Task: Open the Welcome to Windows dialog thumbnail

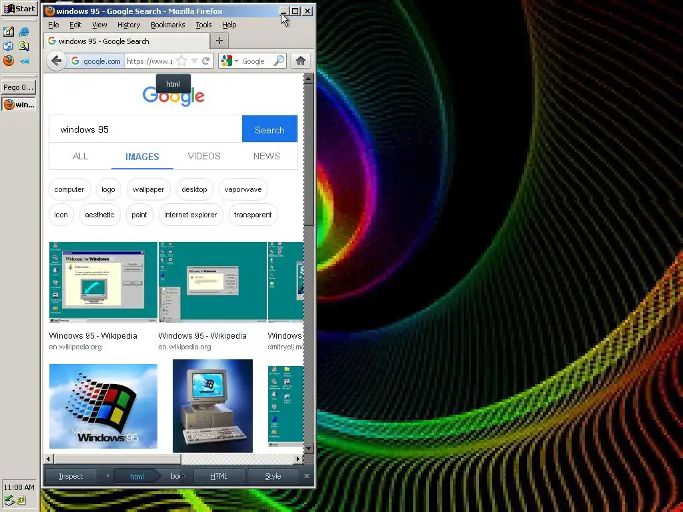Action: click(x=103, y=282)
